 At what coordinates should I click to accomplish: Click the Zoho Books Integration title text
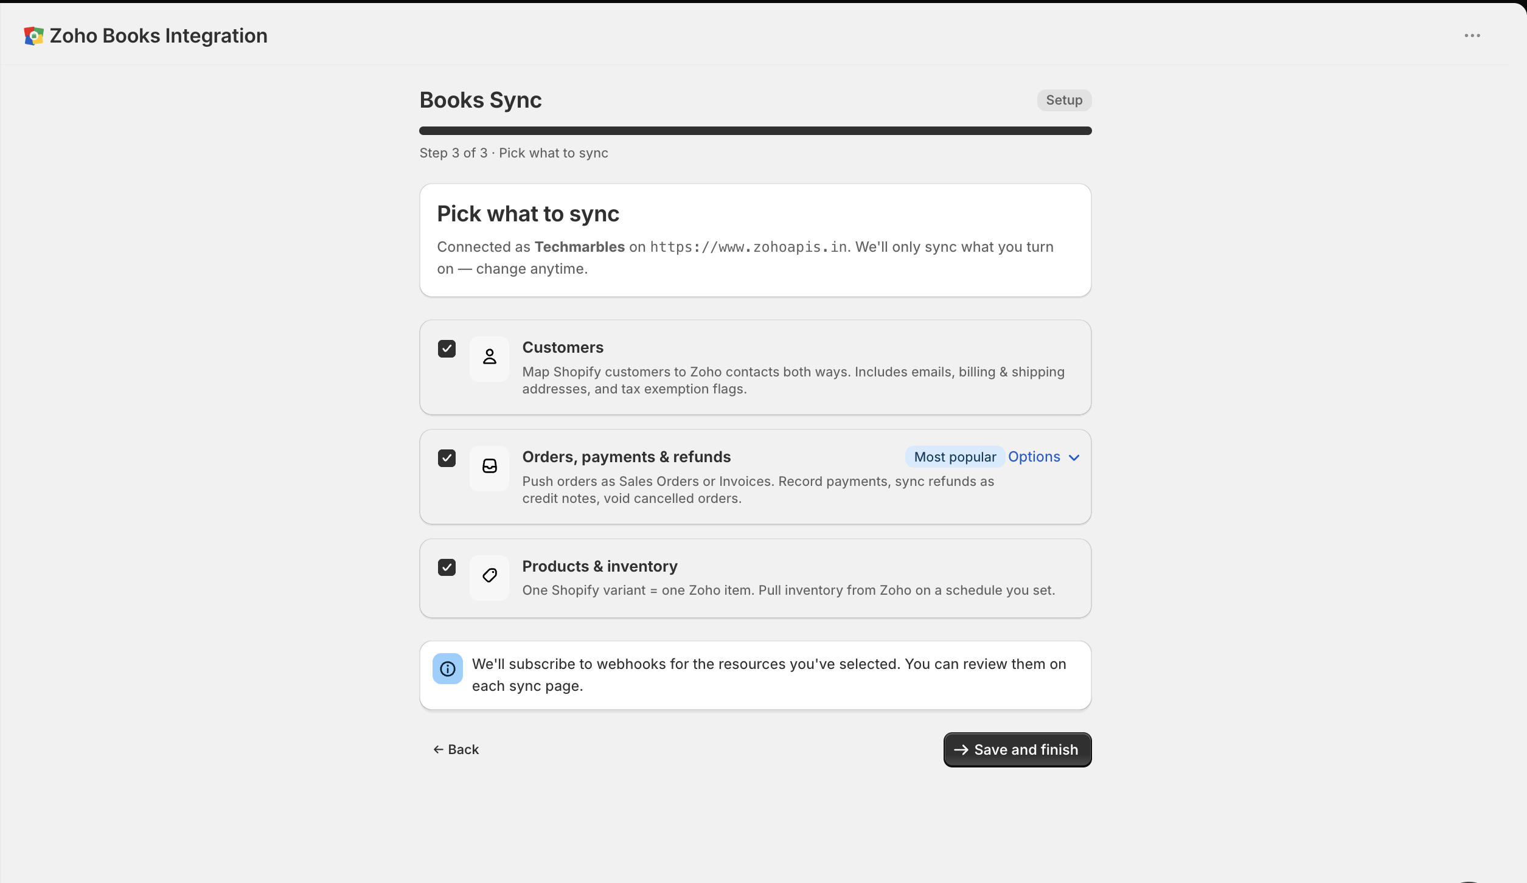tap(158, 36)
